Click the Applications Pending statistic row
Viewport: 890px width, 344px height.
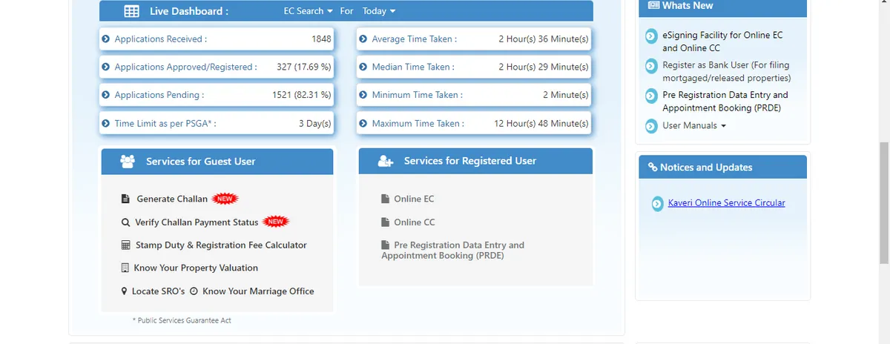point(217,95)
